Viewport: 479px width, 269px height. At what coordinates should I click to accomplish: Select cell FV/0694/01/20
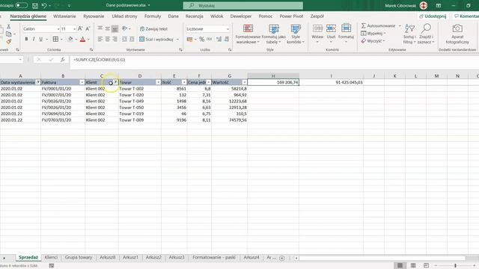coord(63,114)
